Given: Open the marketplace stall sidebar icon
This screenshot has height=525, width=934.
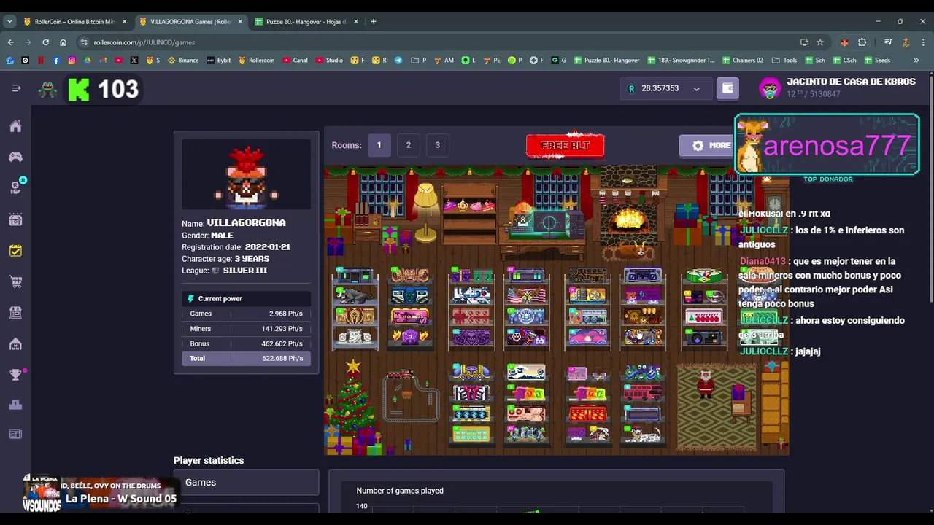Looking at the screenshot, I should click(15, 312).
